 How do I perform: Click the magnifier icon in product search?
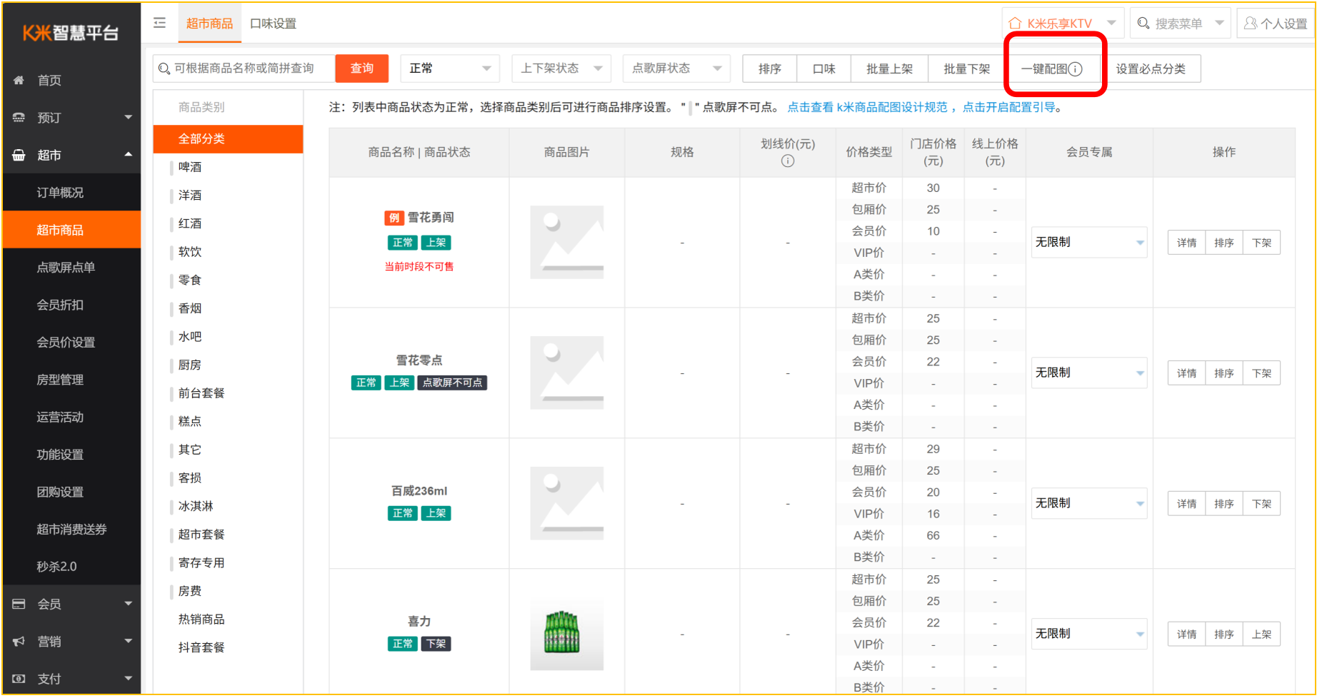(165, 68)
